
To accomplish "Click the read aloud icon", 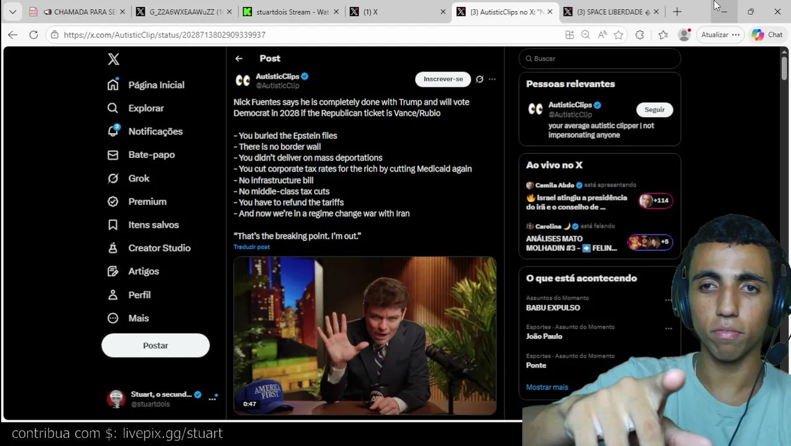I will (602, 35).
